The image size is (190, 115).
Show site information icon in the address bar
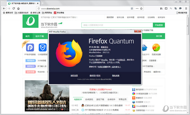(39, 9)
